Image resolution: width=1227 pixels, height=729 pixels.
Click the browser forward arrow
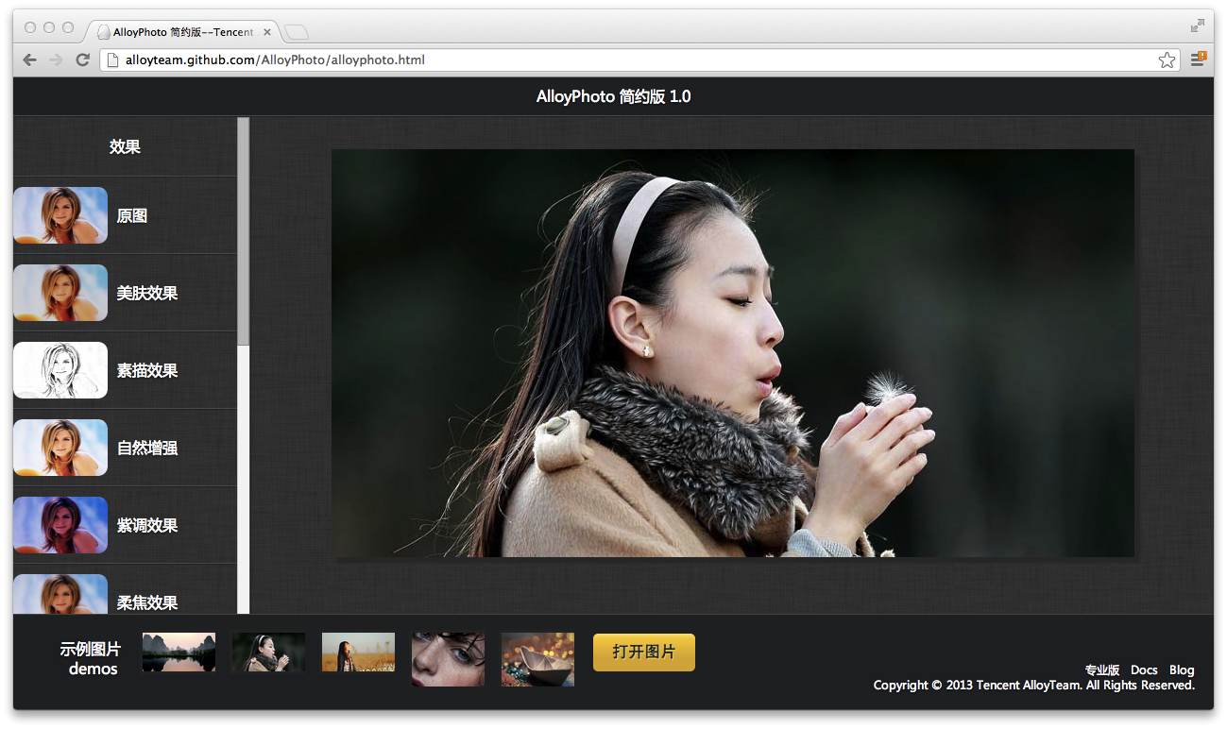(x=56, y=59)
